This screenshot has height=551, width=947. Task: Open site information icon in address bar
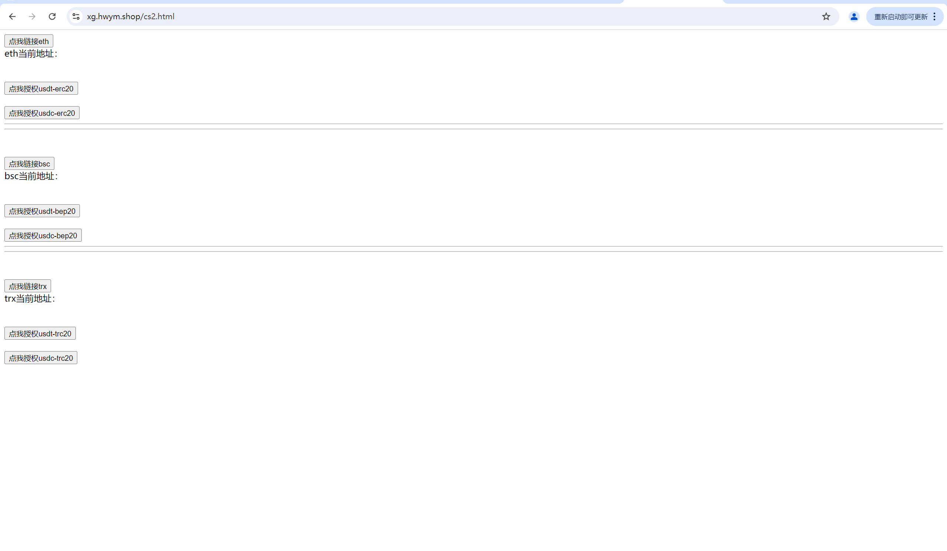pyautogui.click(x=76, y=17)
